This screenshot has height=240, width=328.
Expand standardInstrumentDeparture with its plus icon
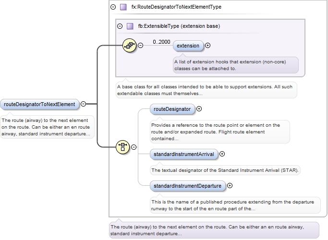pos(230,185)
